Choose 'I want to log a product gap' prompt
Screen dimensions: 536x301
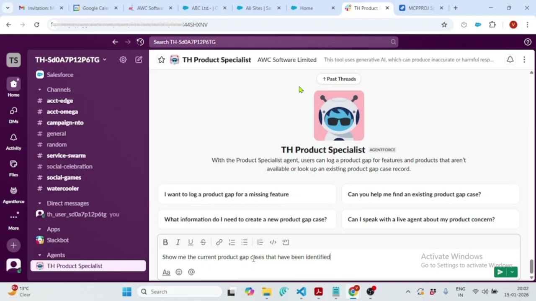click(247, 194)
